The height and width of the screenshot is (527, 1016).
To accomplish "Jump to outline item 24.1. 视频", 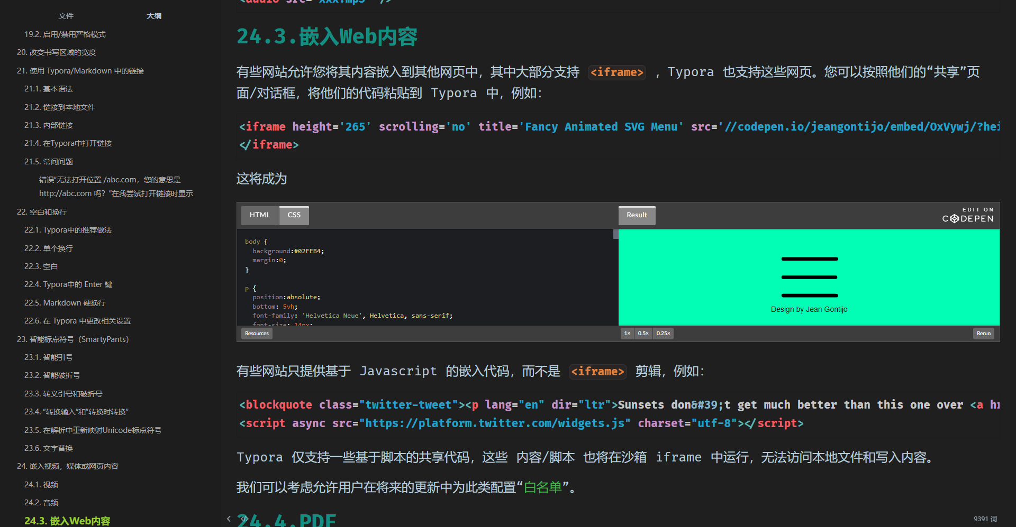I will (x=41, y=485).
